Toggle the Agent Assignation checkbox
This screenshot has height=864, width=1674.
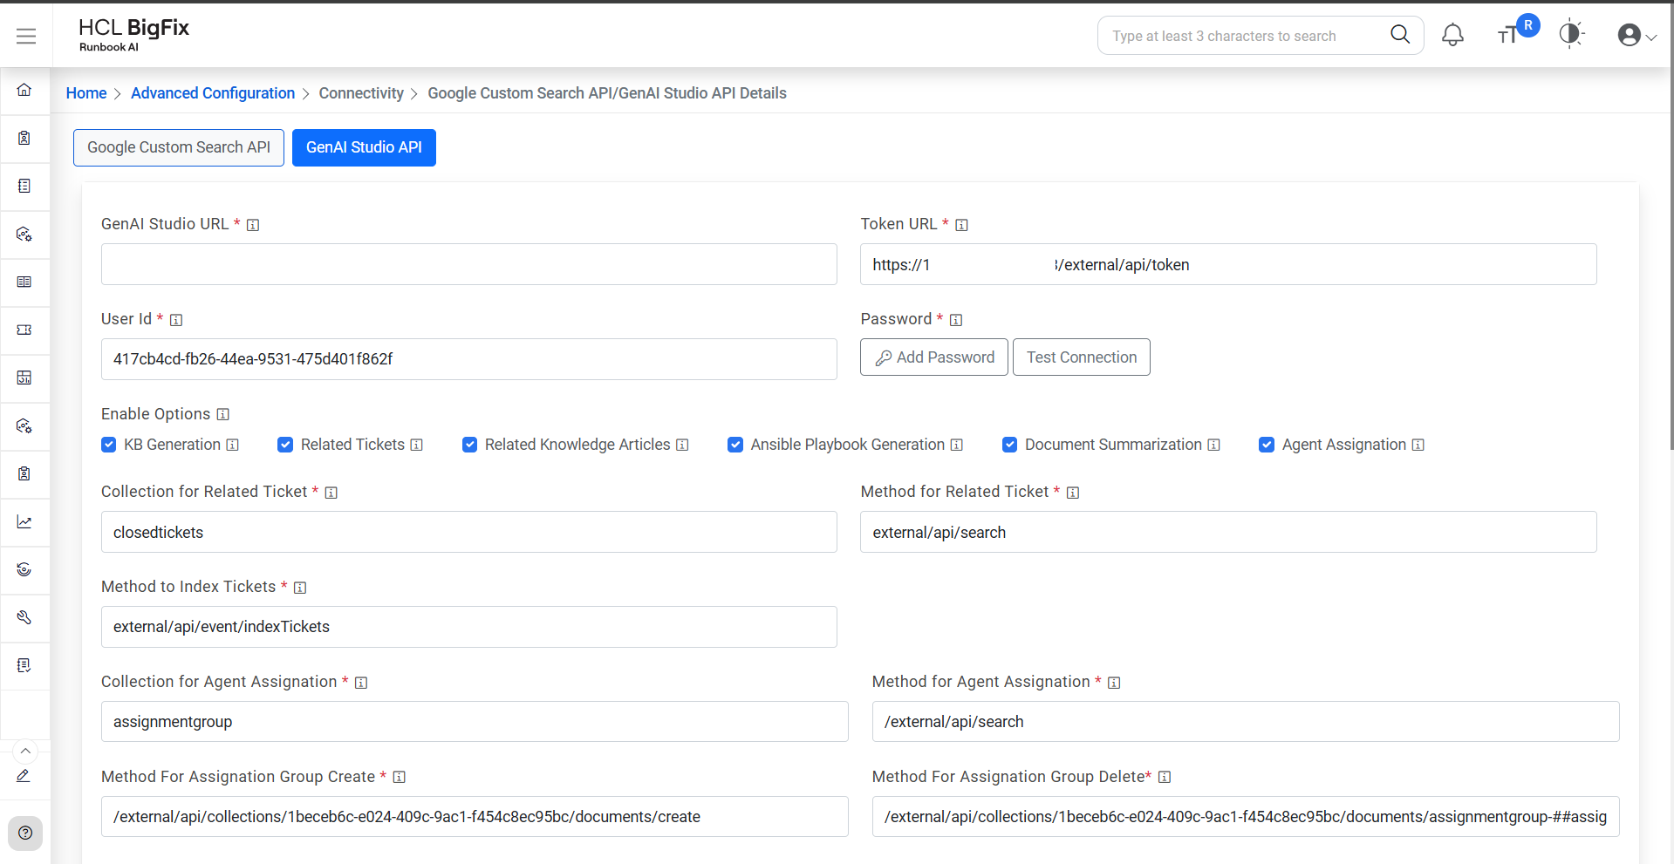coord(1267,445)
